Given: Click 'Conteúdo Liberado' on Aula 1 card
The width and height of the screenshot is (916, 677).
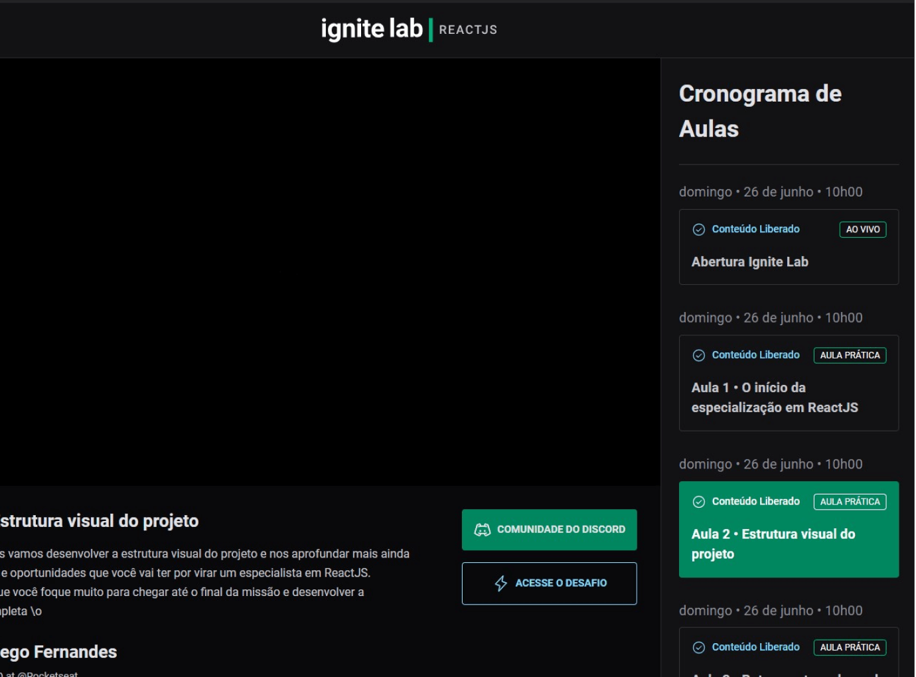Looking at the screenshot, I should (755, 355).
